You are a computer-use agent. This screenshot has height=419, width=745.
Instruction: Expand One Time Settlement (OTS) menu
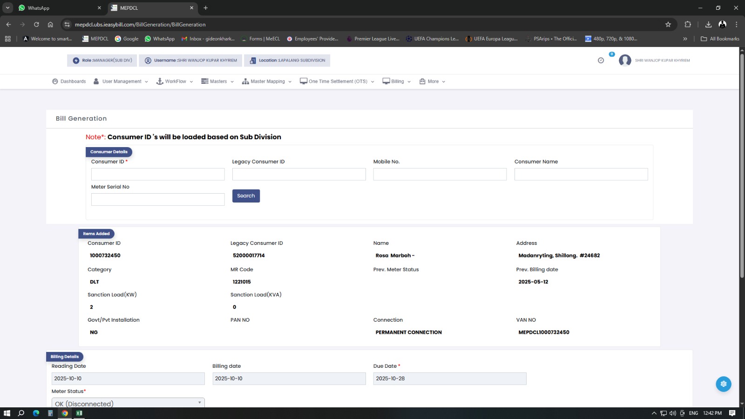[x=337, y=81]
